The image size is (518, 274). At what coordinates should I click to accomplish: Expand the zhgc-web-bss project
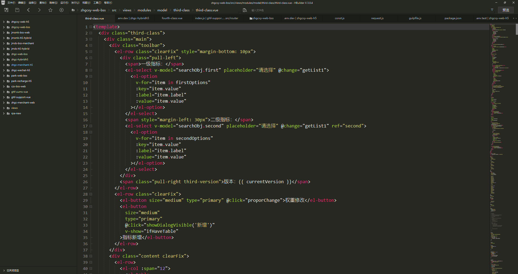coord(4,54)
